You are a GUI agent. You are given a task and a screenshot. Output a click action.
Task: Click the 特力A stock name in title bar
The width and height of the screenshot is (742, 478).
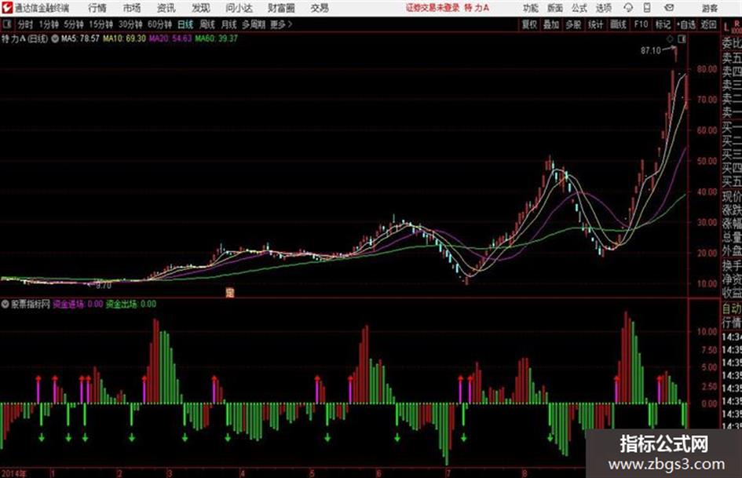[x=477, y=8]
